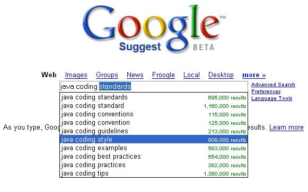
Task: Open the Groups search link
Action: pos(107,75)
